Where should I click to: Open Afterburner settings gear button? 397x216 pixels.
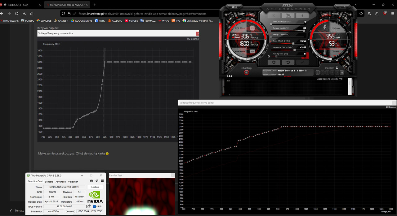274,62
